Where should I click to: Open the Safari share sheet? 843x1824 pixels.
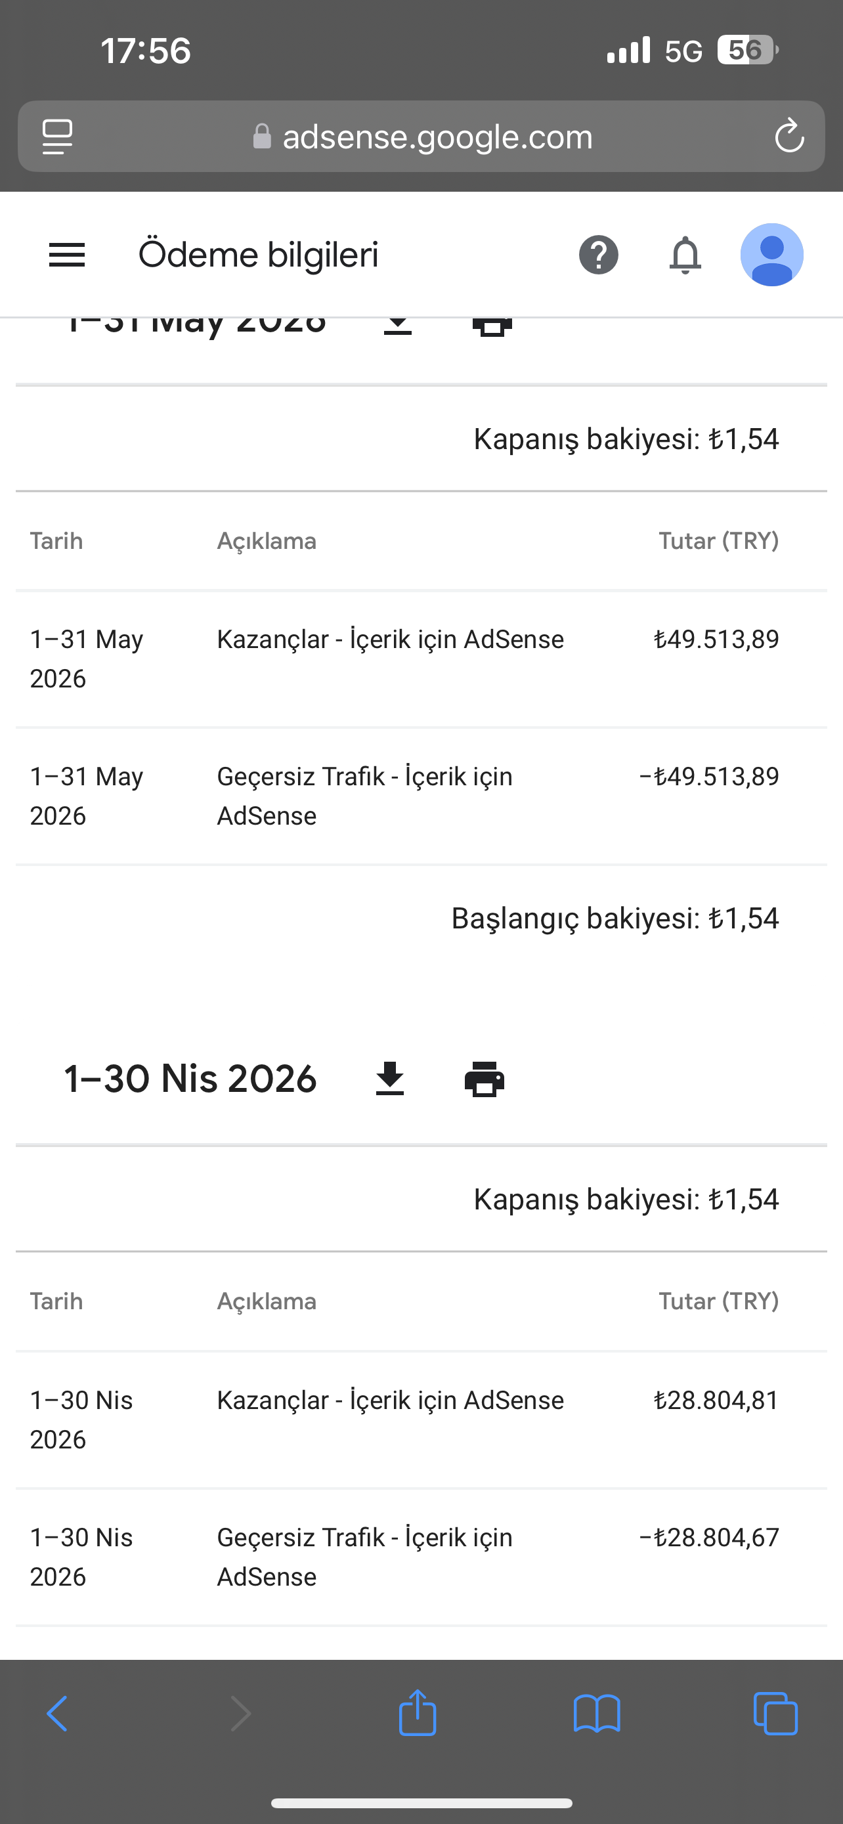pyautogui.click(x=418, y=1712)
